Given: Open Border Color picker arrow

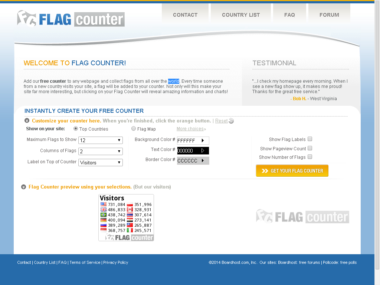Looking at the screenshot, I should coord(203,160).
